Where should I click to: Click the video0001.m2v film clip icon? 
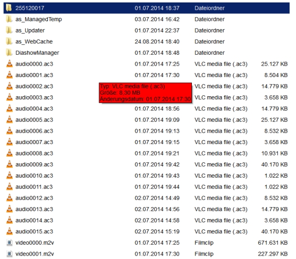click(8, 254)
